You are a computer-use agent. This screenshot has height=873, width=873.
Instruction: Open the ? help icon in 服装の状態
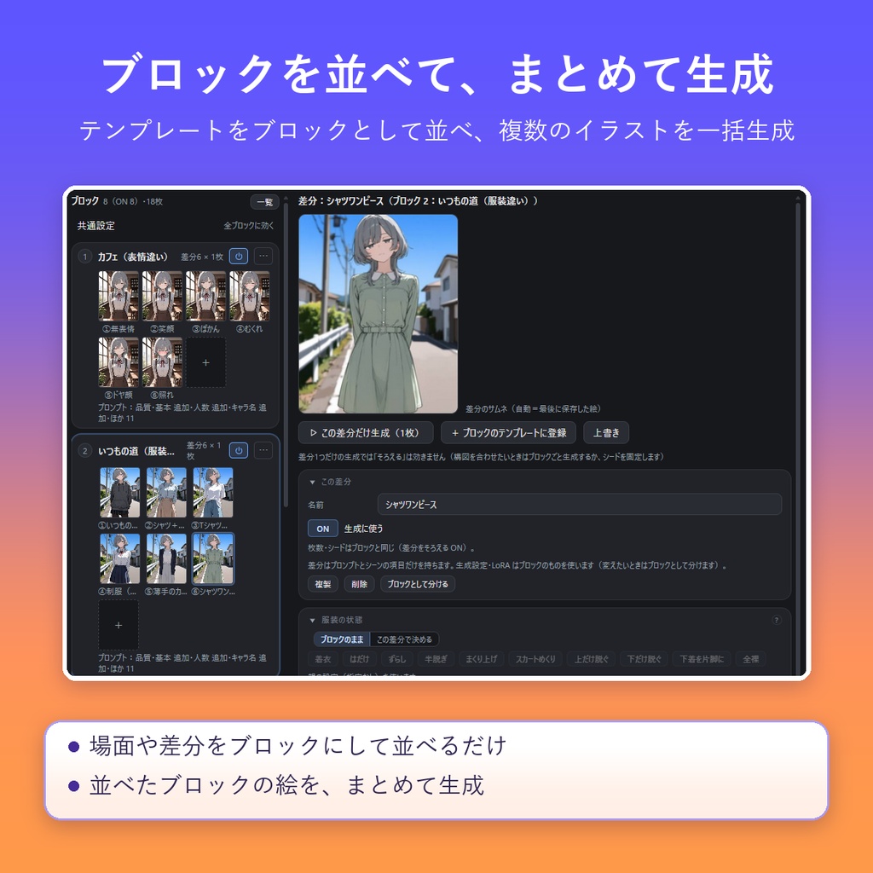point(776,620)
